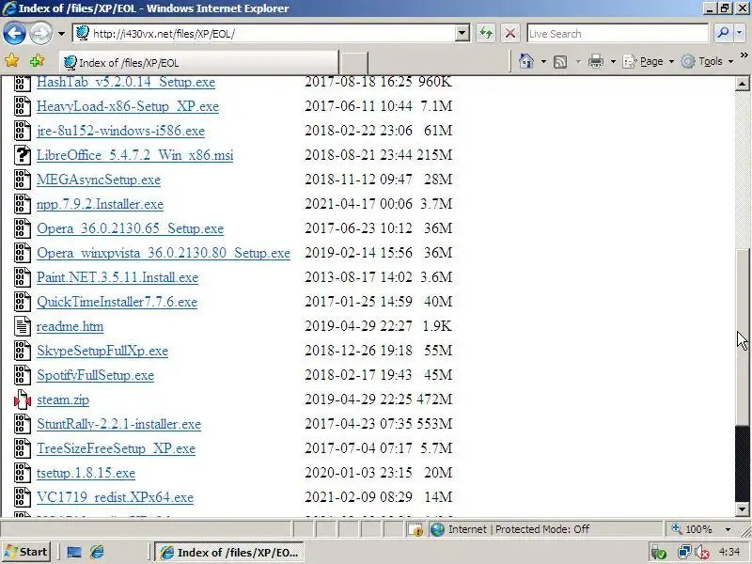The height and width of the screenshot is (564, 752).
Task: Download SkypeSetupFullXp.exe
Action: tap(102, 351)
